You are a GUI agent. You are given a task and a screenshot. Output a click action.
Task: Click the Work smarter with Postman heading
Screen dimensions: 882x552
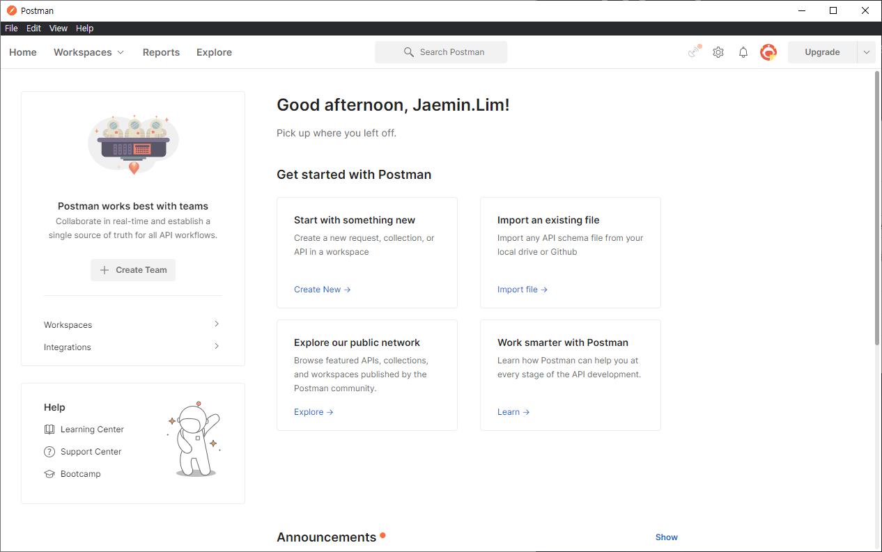(x=563, y=342)
